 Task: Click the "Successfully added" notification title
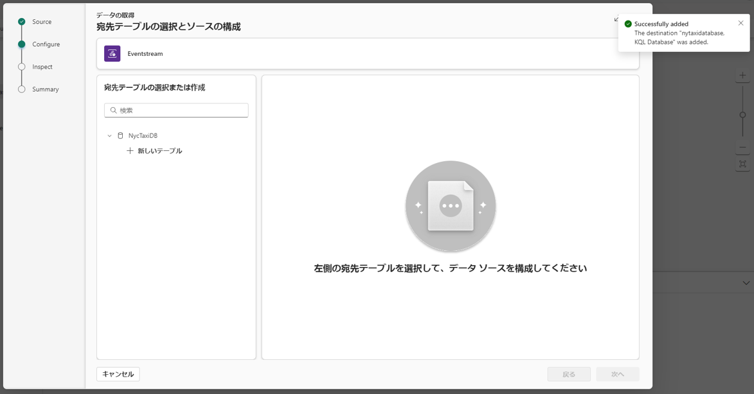(x=661, y=24)
